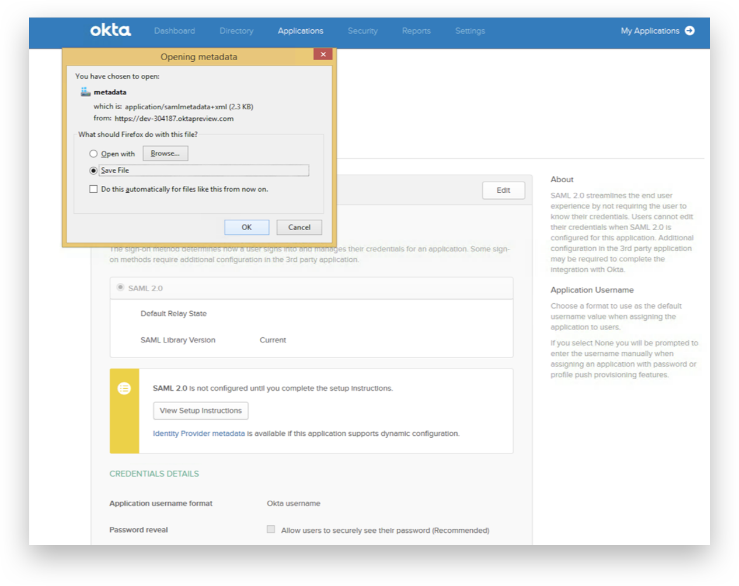739x586 pixels.
Task: Select the Open with radio button
Action: click(93, 154)
